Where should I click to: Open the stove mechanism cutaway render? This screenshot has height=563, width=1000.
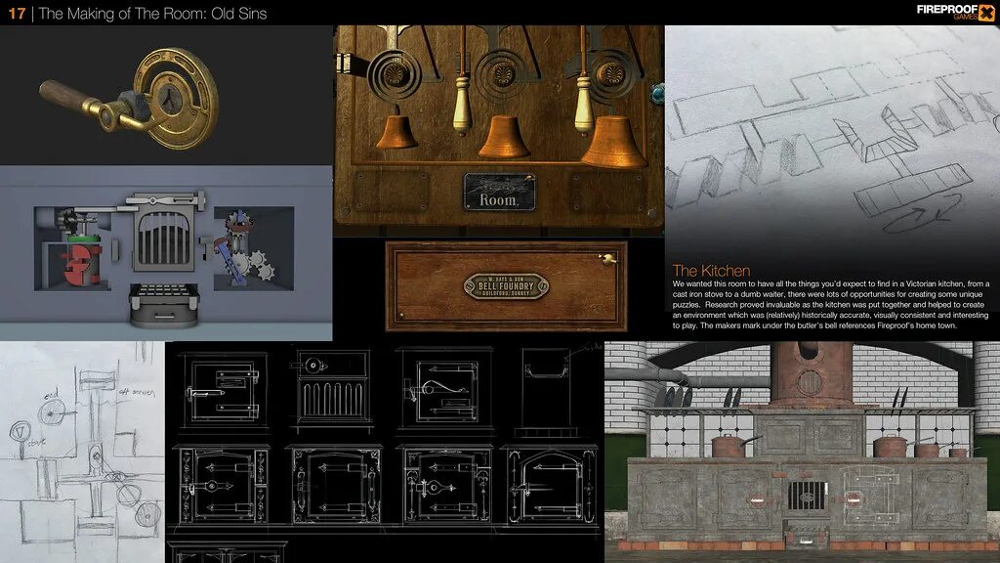coord(166,253)
